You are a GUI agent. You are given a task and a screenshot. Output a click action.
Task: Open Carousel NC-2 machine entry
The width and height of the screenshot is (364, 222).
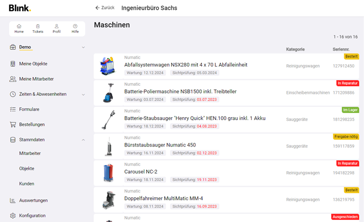point(141,172)
